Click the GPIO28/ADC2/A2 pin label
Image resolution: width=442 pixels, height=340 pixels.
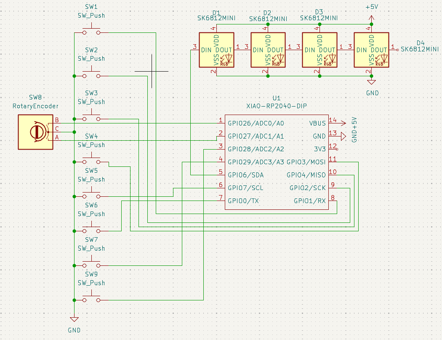[256, 149]
